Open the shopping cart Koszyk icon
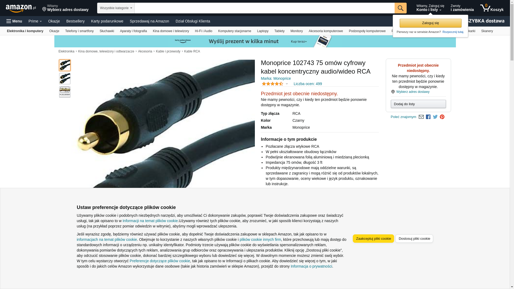The height and width of the screenshot is (289, 514). click(492, 8)
